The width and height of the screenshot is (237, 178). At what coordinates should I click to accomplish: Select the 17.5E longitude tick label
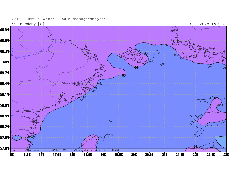click(x=57, y=154)
